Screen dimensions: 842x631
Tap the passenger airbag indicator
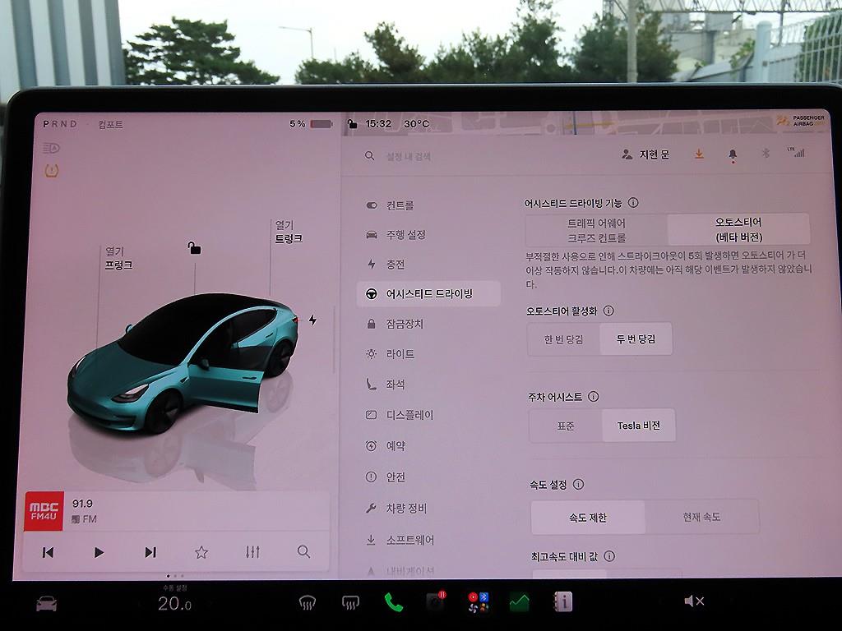pos(801,121)
